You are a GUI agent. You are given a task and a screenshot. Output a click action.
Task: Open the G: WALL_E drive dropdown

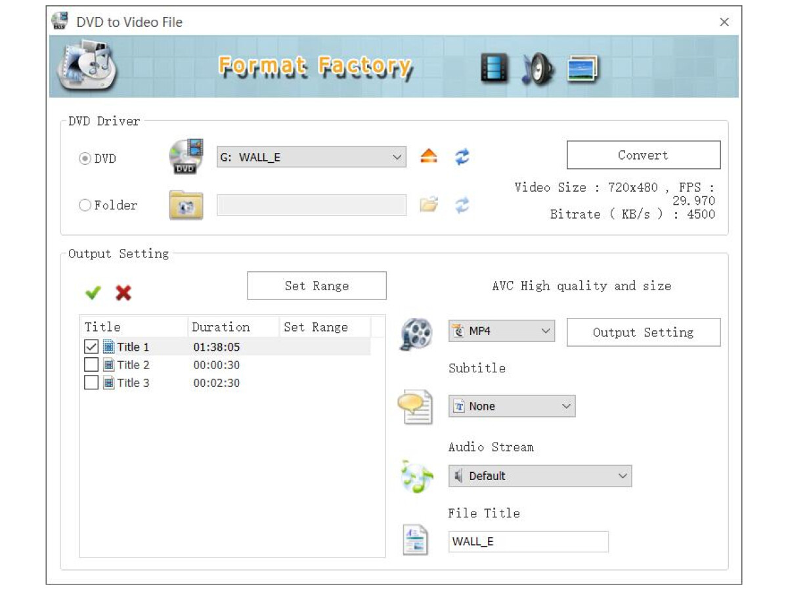click(311, 157)
